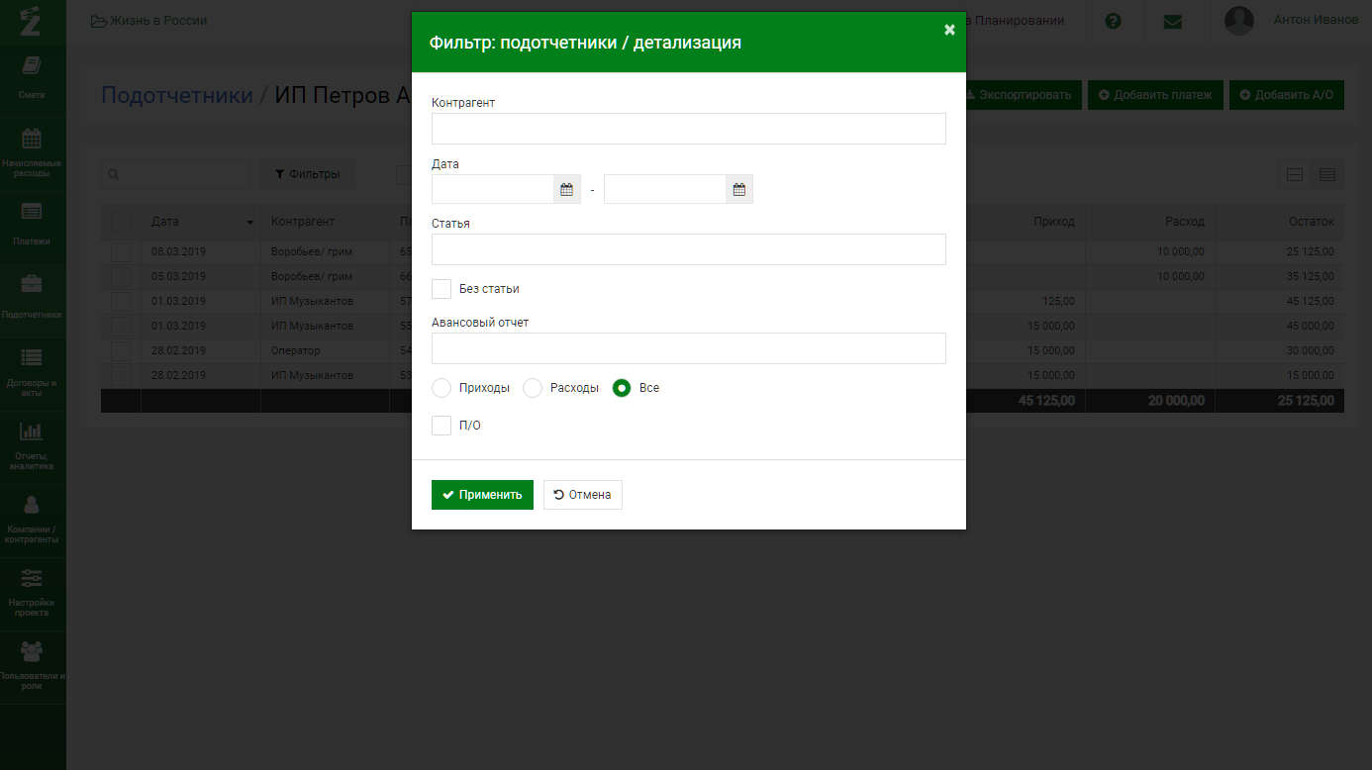
Task: Click the Добавить платеж button
Action: (x=1156, y=95)
